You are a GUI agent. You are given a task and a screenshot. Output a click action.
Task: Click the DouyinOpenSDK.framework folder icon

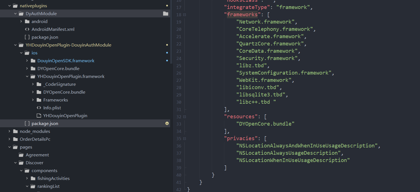[x=33, y=61]
